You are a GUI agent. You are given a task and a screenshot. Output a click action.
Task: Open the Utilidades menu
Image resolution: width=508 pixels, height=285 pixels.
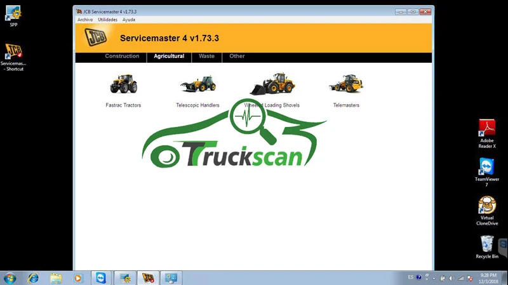(x=107, y=20)
